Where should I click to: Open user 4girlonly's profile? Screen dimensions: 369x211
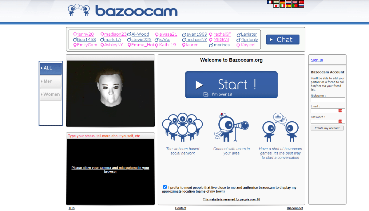(x=249, y=40)
